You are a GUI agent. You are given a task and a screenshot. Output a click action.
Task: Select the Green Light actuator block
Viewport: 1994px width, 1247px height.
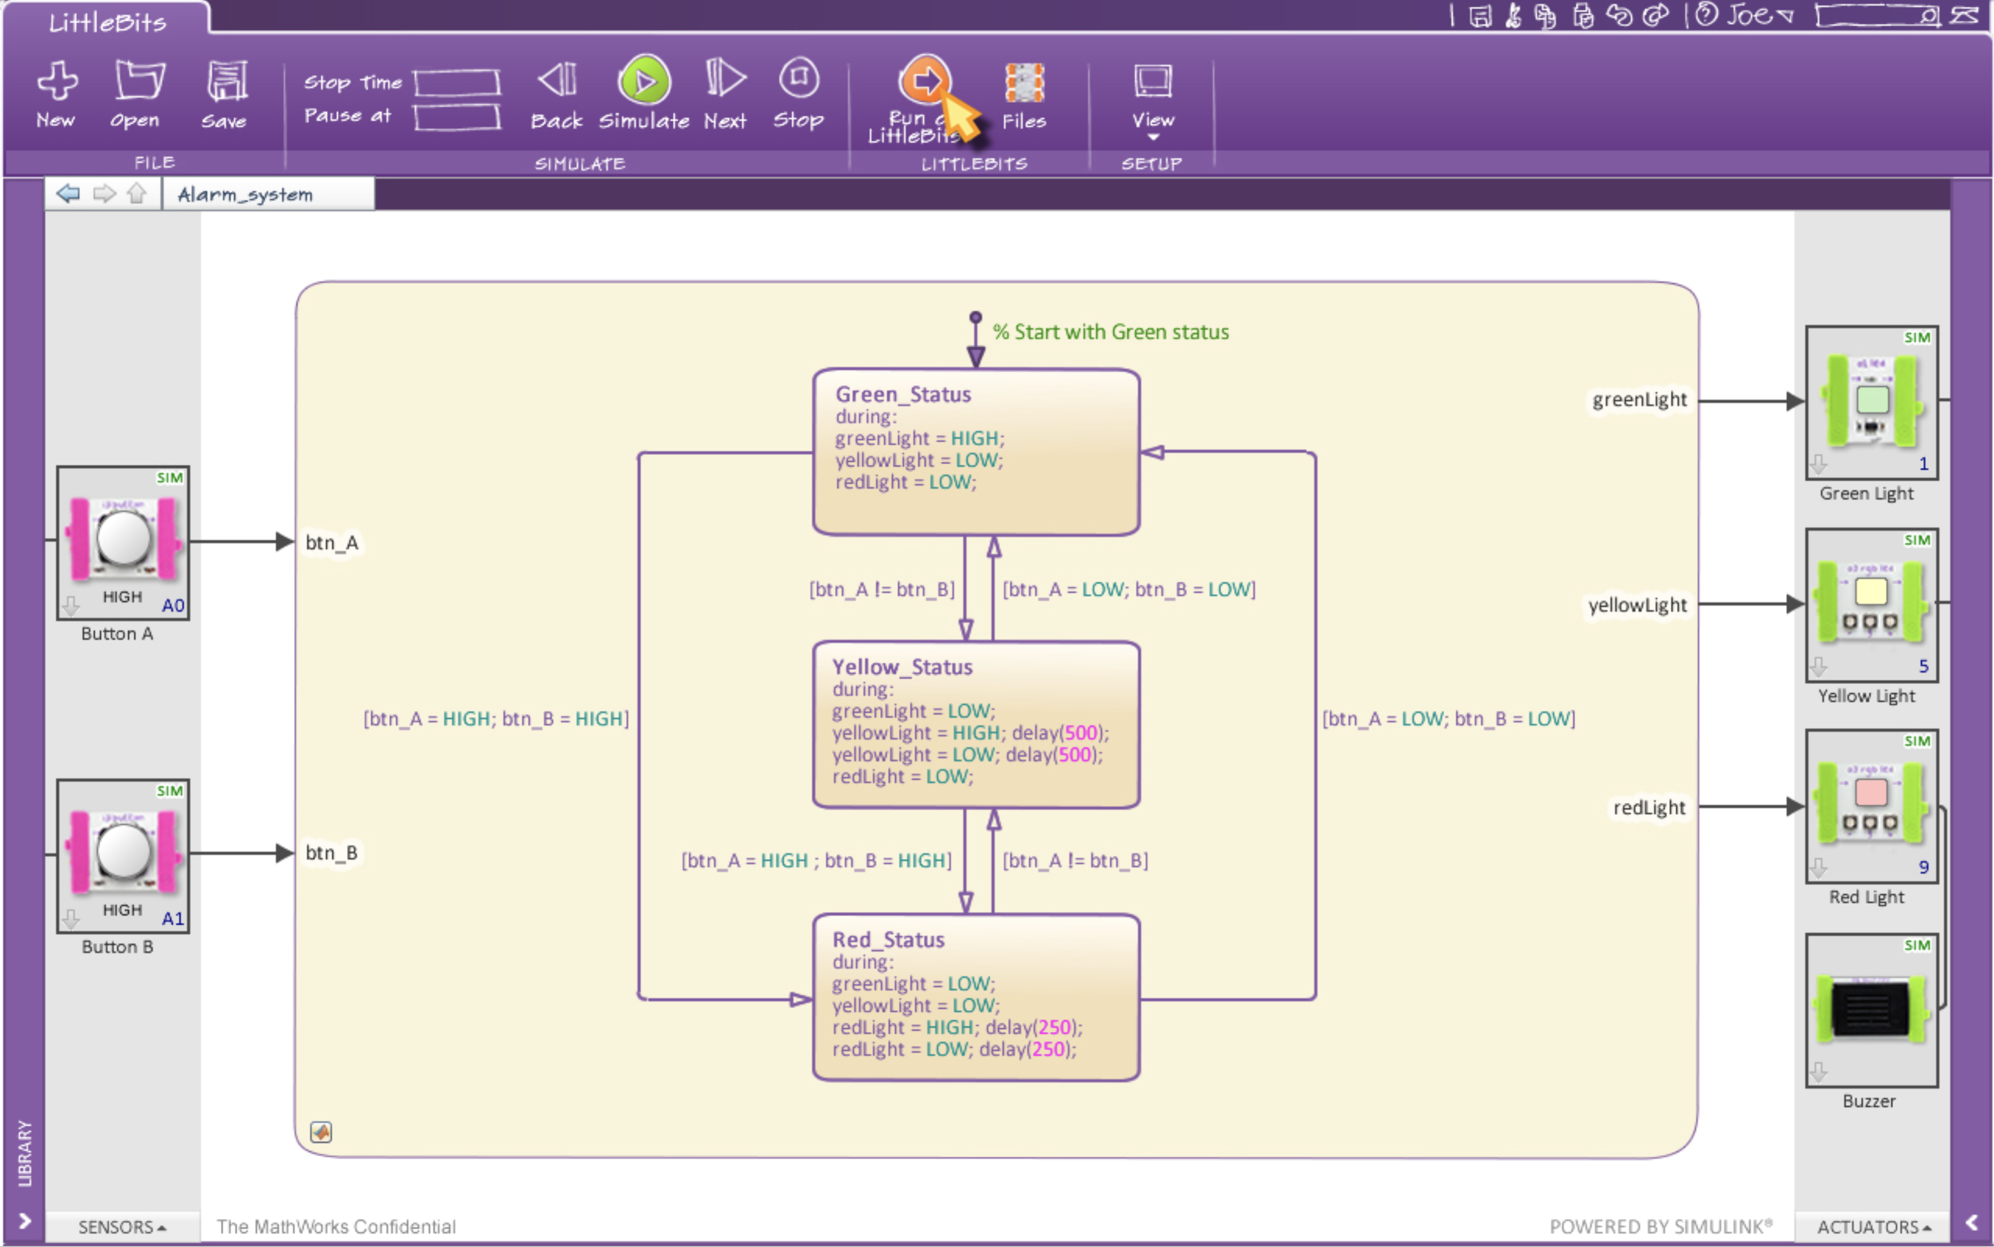1870,402
